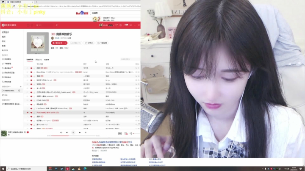Click the user avatar in red header
This screenshot has height=171, width=305.
[x=100, y=25]
